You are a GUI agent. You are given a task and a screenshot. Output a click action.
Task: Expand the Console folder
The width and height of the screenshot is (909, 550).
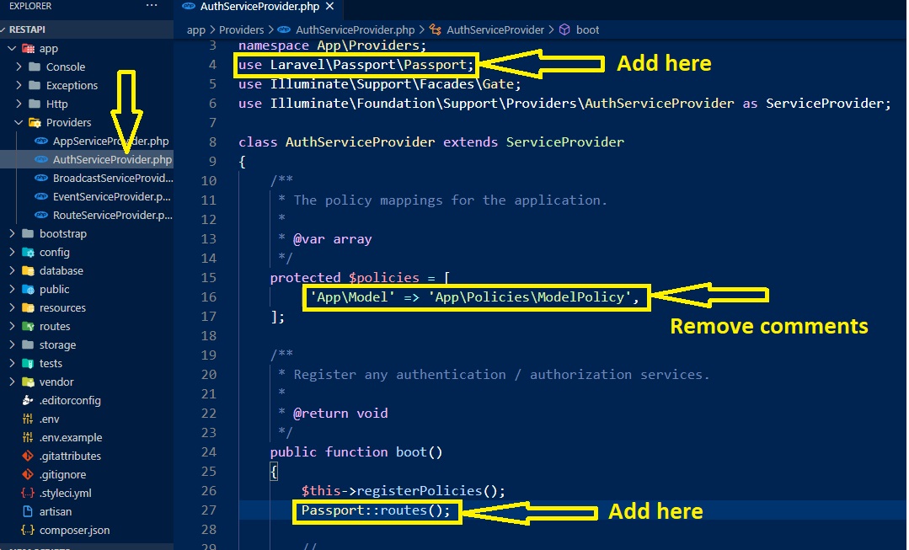(65, 67)
